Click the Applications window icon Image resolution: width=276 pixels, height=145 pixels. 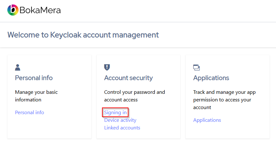click(x=196, y=67)
